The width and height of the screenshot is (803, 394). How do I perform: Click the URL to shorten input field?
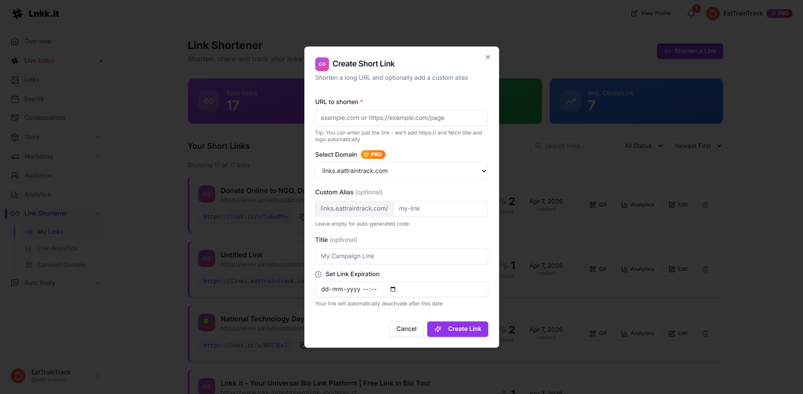coord(401,118)
